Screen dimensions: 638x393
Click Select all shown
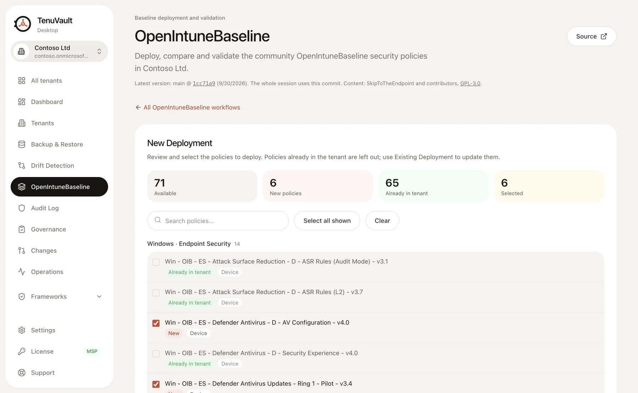pos(327,221)
